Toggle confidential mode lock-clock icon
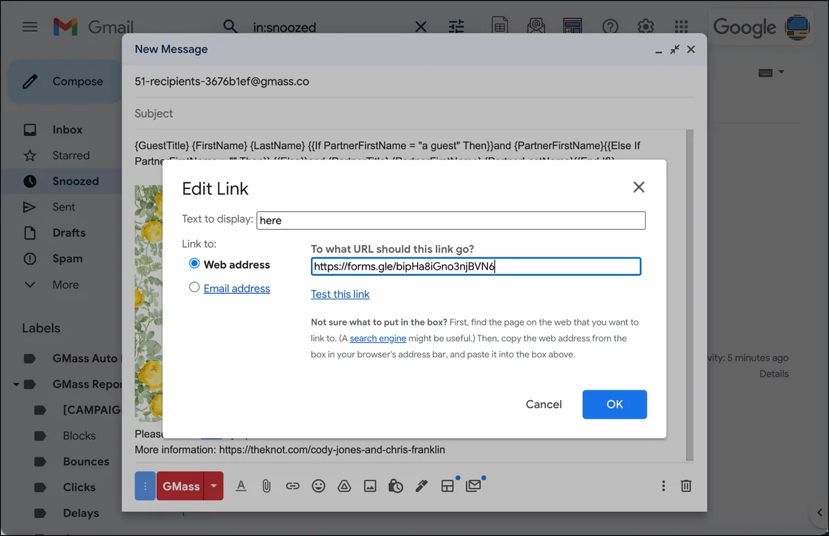 396,486
